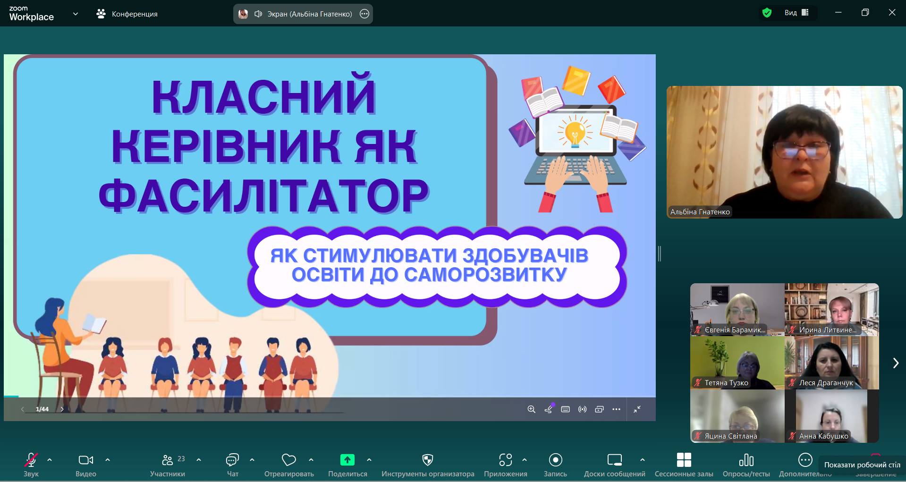Expand audio options arrow next to Звук

tap(50, 459)
